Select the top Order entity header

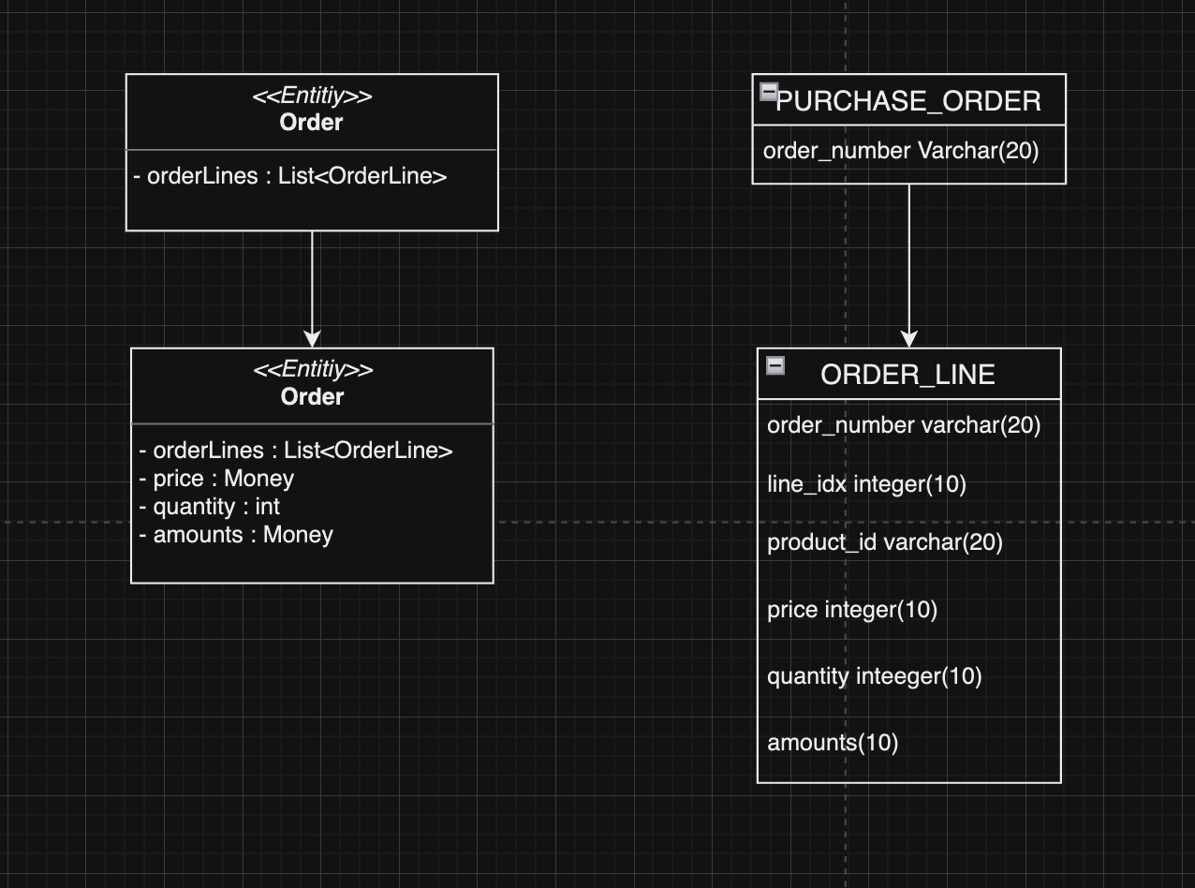point(312,111)
